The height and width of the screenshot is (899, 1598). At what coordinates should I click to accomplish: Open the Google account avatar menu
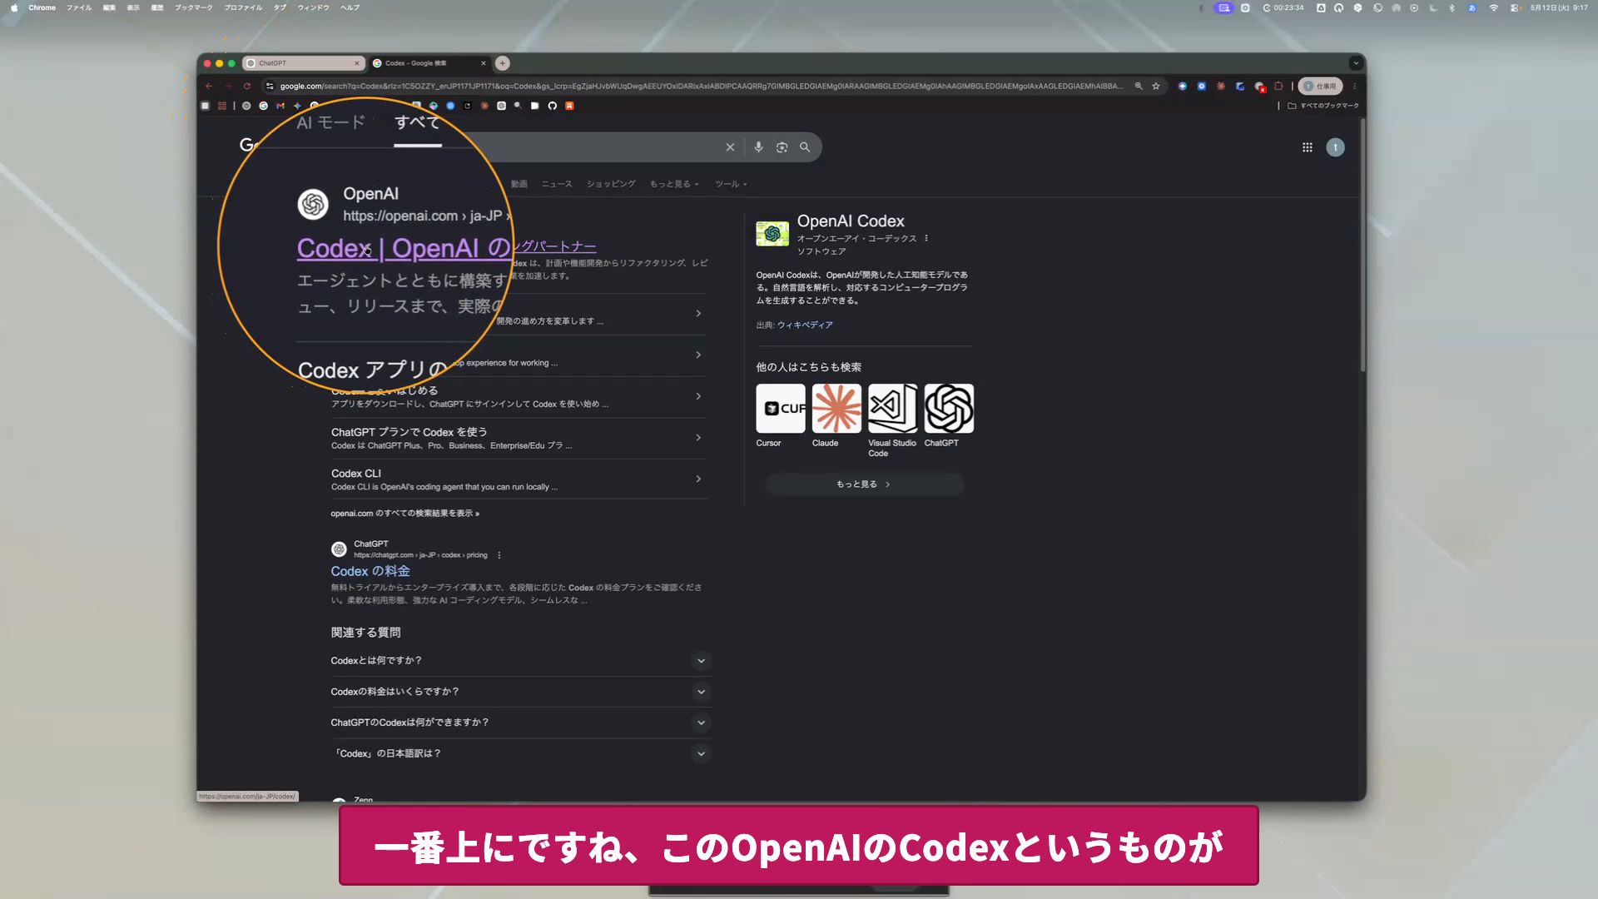(1336, 147)
